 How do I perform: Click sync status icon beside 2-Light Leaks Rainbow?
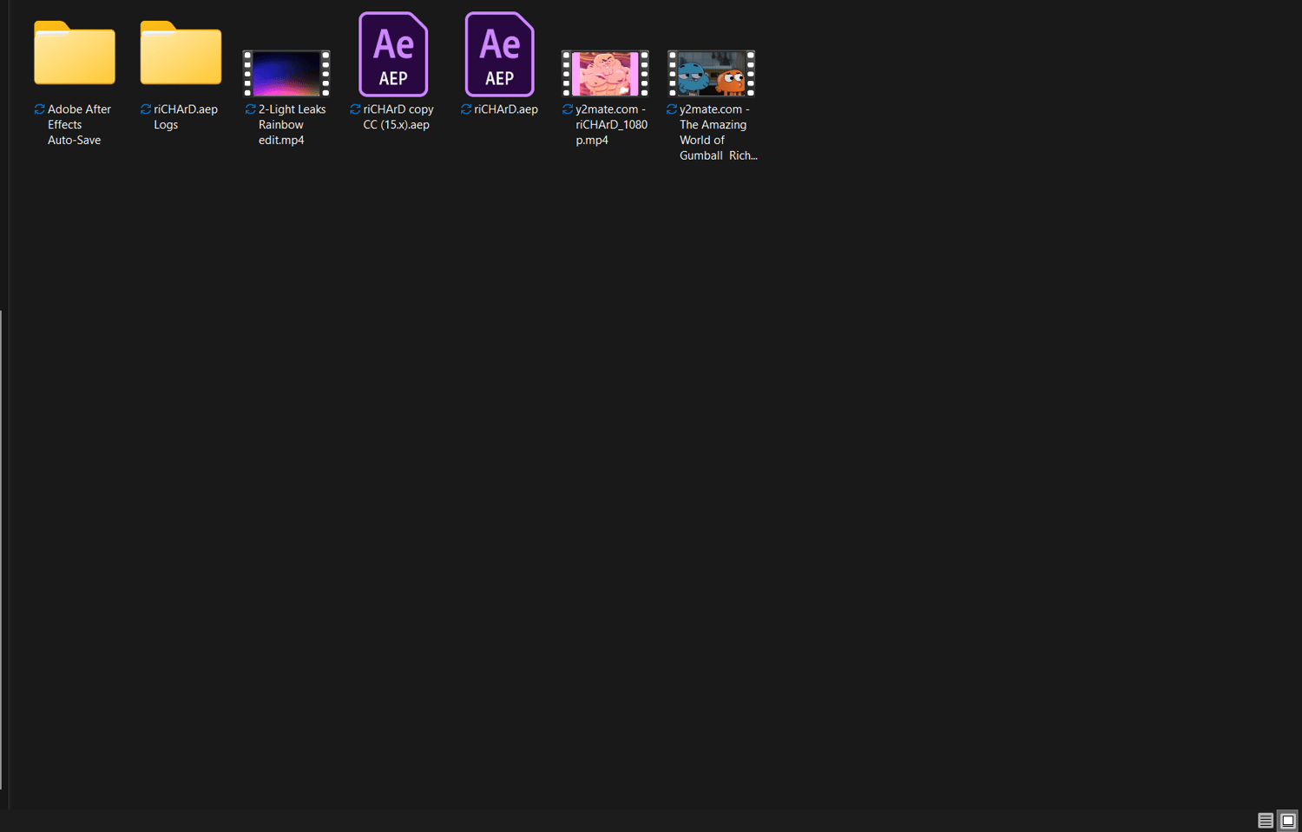coord(251,109)
